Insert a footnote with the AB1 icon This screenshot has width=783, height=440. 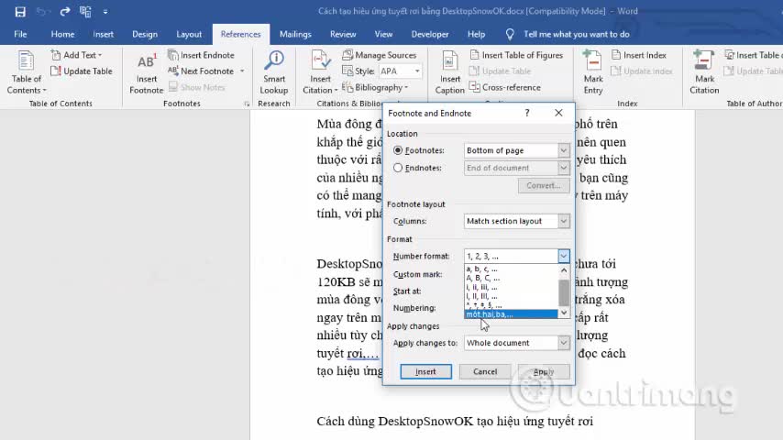coord(147,73)
